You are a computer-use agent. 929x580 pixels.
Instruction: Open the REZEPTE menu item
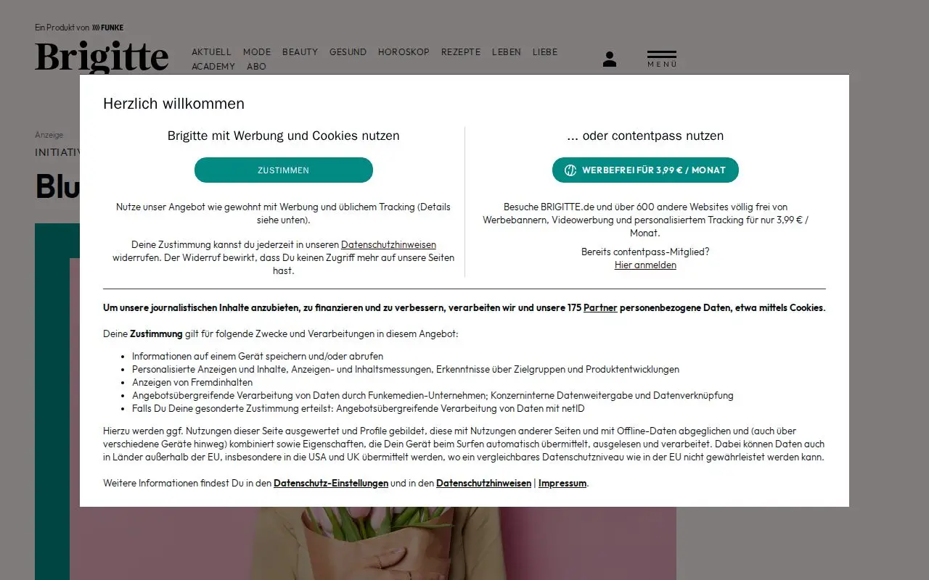coord(461,52)
